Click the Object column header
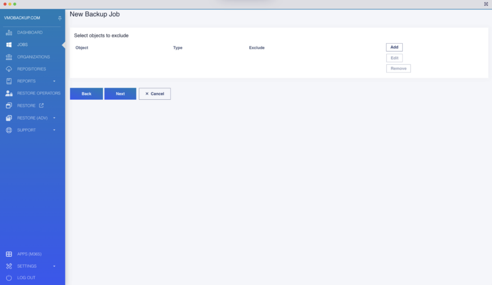The height and width of the screenshot is (285, 492). tap(82, 47)
